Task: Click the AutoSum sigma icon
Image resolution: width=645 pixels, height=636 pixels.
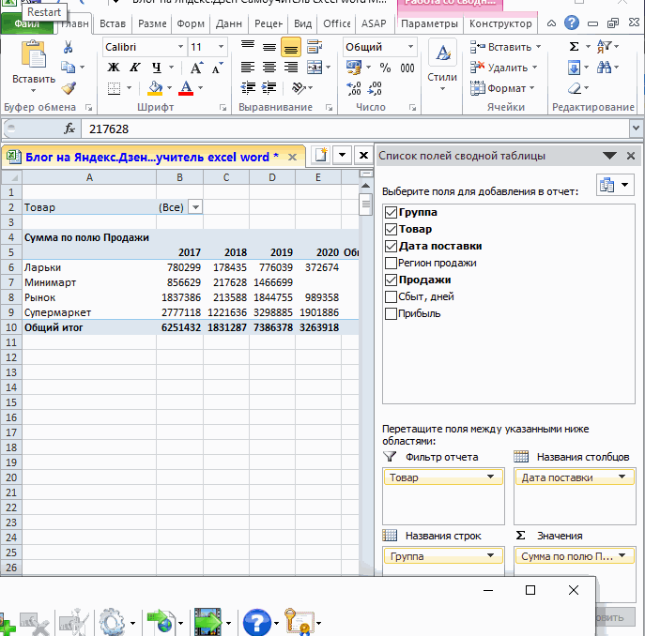Action: pyautogui.click(x=575, y=47)
